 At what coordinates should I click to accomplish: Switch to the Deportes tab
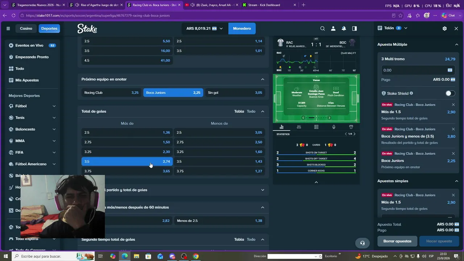tap(49, 28)
